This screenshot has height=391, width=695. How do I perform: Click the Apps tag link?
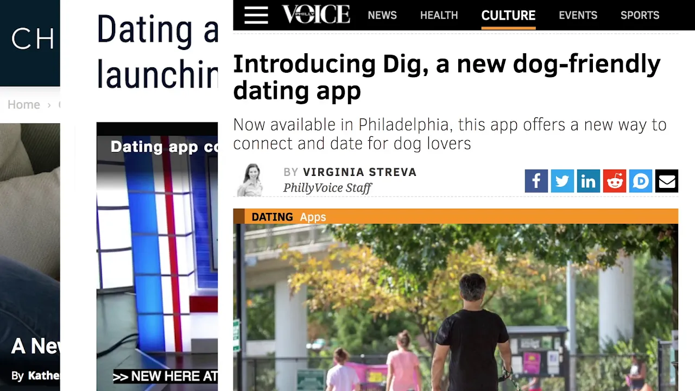313,217
